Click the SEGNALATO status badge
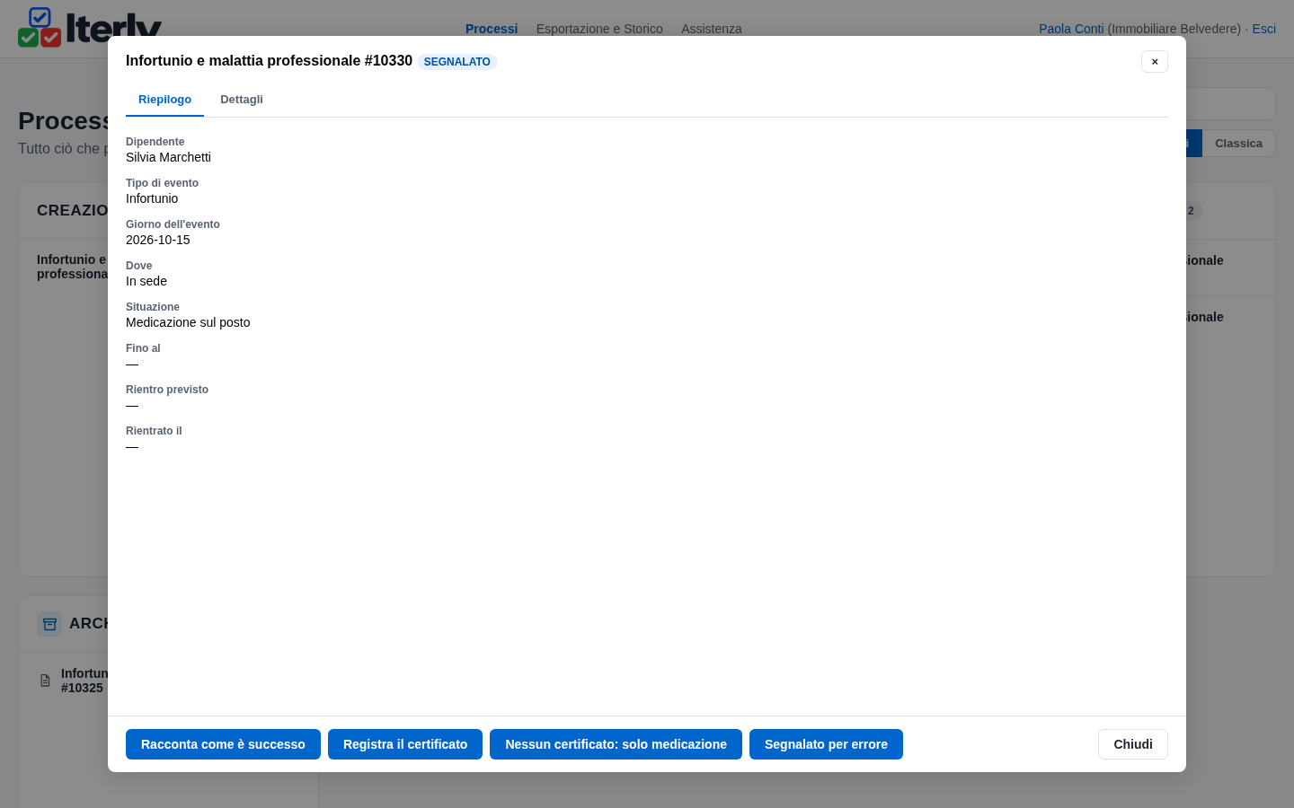This screenshot has width=1294, height=808. (457, 62)
